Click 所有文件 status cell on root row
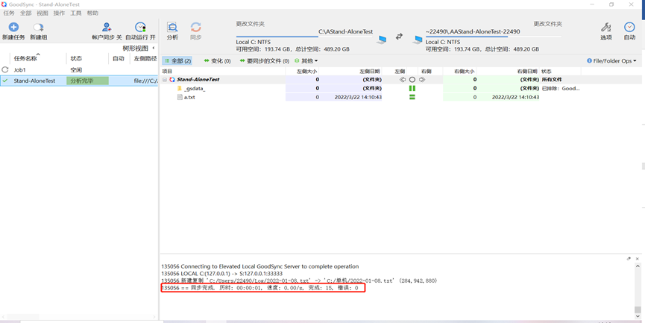Image resolution: width=645 pixels, height=323 pixels. click(552, 79)
